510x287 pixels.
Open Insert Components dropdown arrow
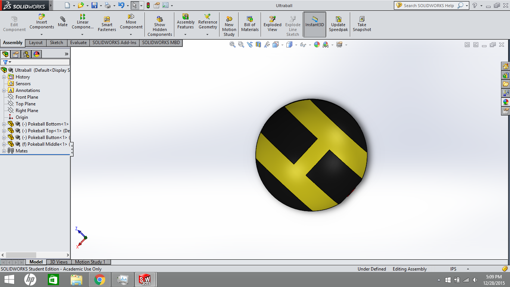tap(42, 34)
